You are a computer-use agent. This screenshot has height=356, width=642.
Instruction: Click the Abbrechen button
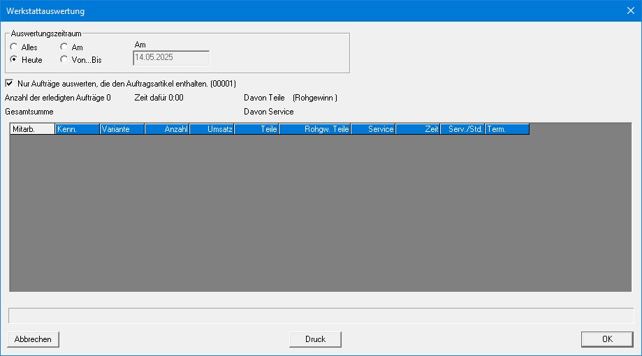click(x=33, y=339)
